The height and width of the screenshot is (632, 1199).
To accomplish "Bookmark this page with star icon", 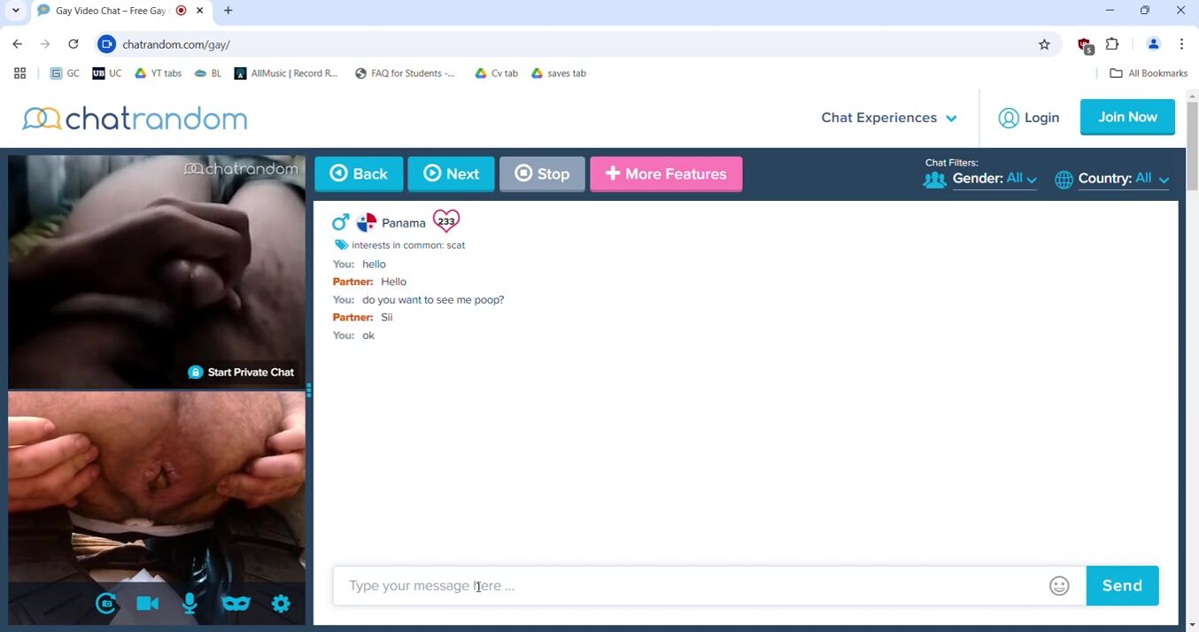I will 1044,44.
